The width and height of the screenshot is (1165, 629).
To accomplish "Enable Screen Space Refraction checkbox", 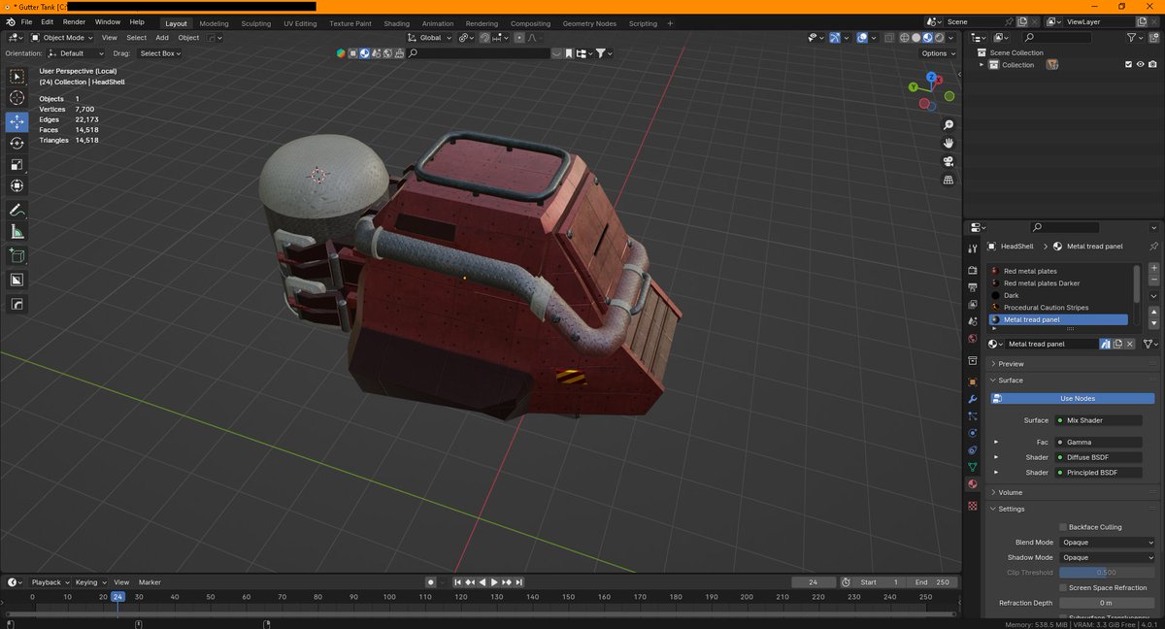I will [x=1063, y=588].
